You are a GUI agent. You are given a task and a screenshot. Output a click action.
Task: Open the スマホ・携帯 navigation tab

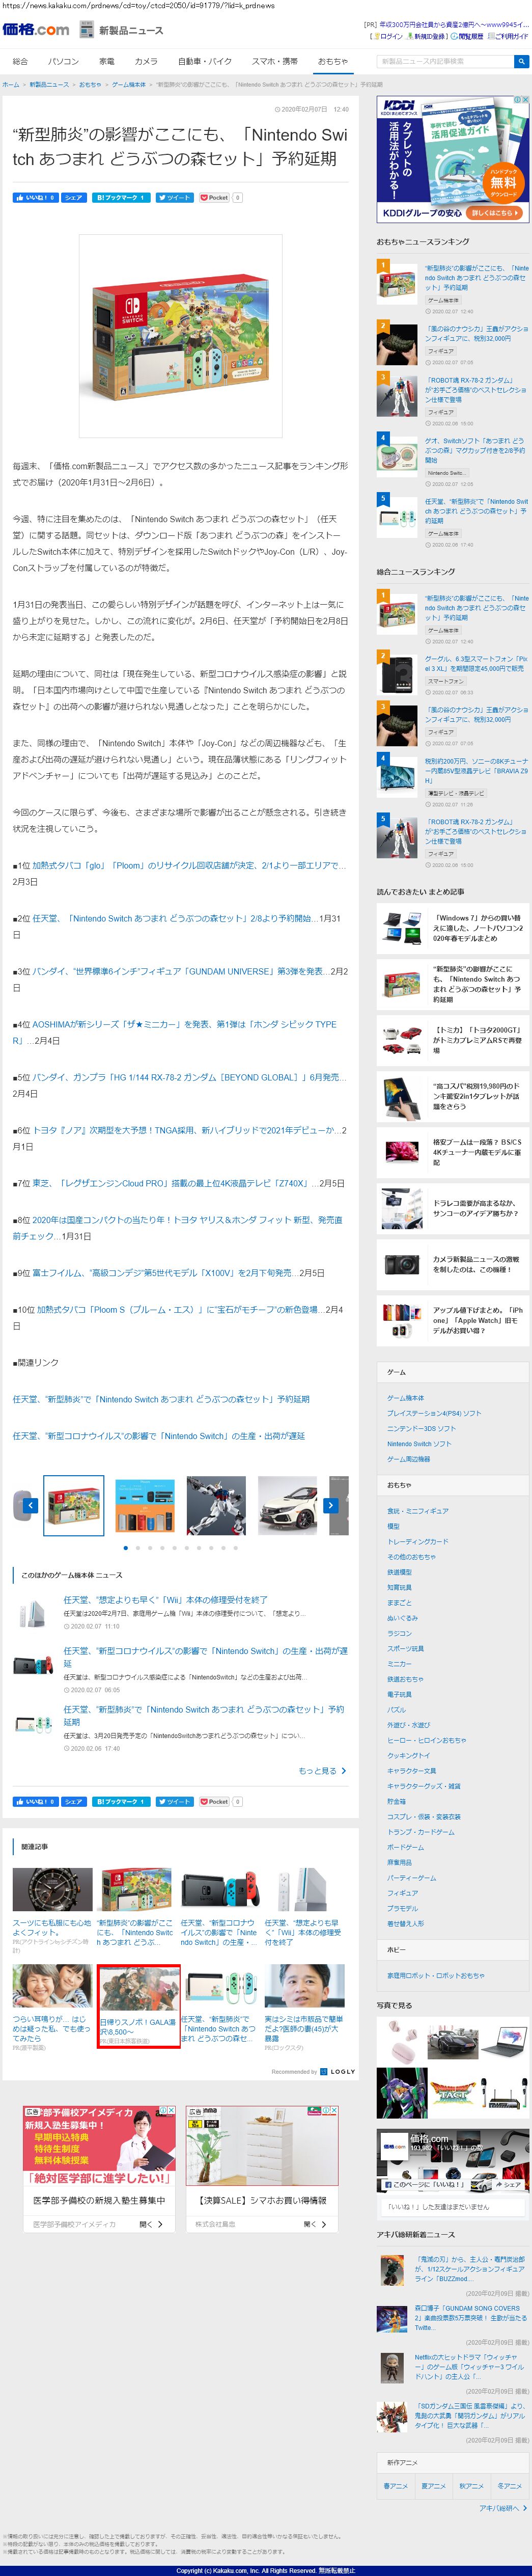[x=274, y=61]
